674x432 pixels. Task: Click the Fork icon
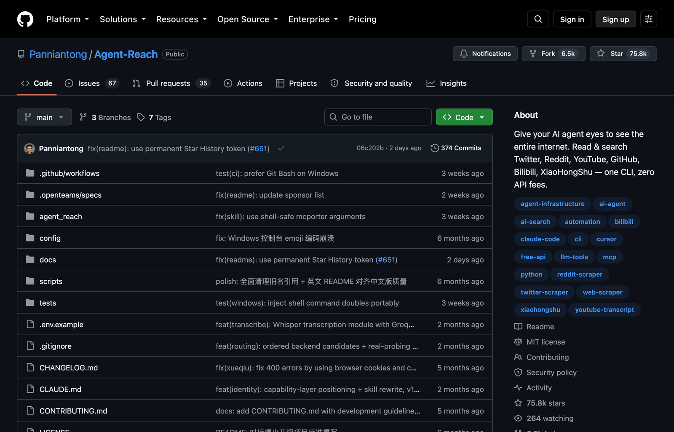point(533,54)
